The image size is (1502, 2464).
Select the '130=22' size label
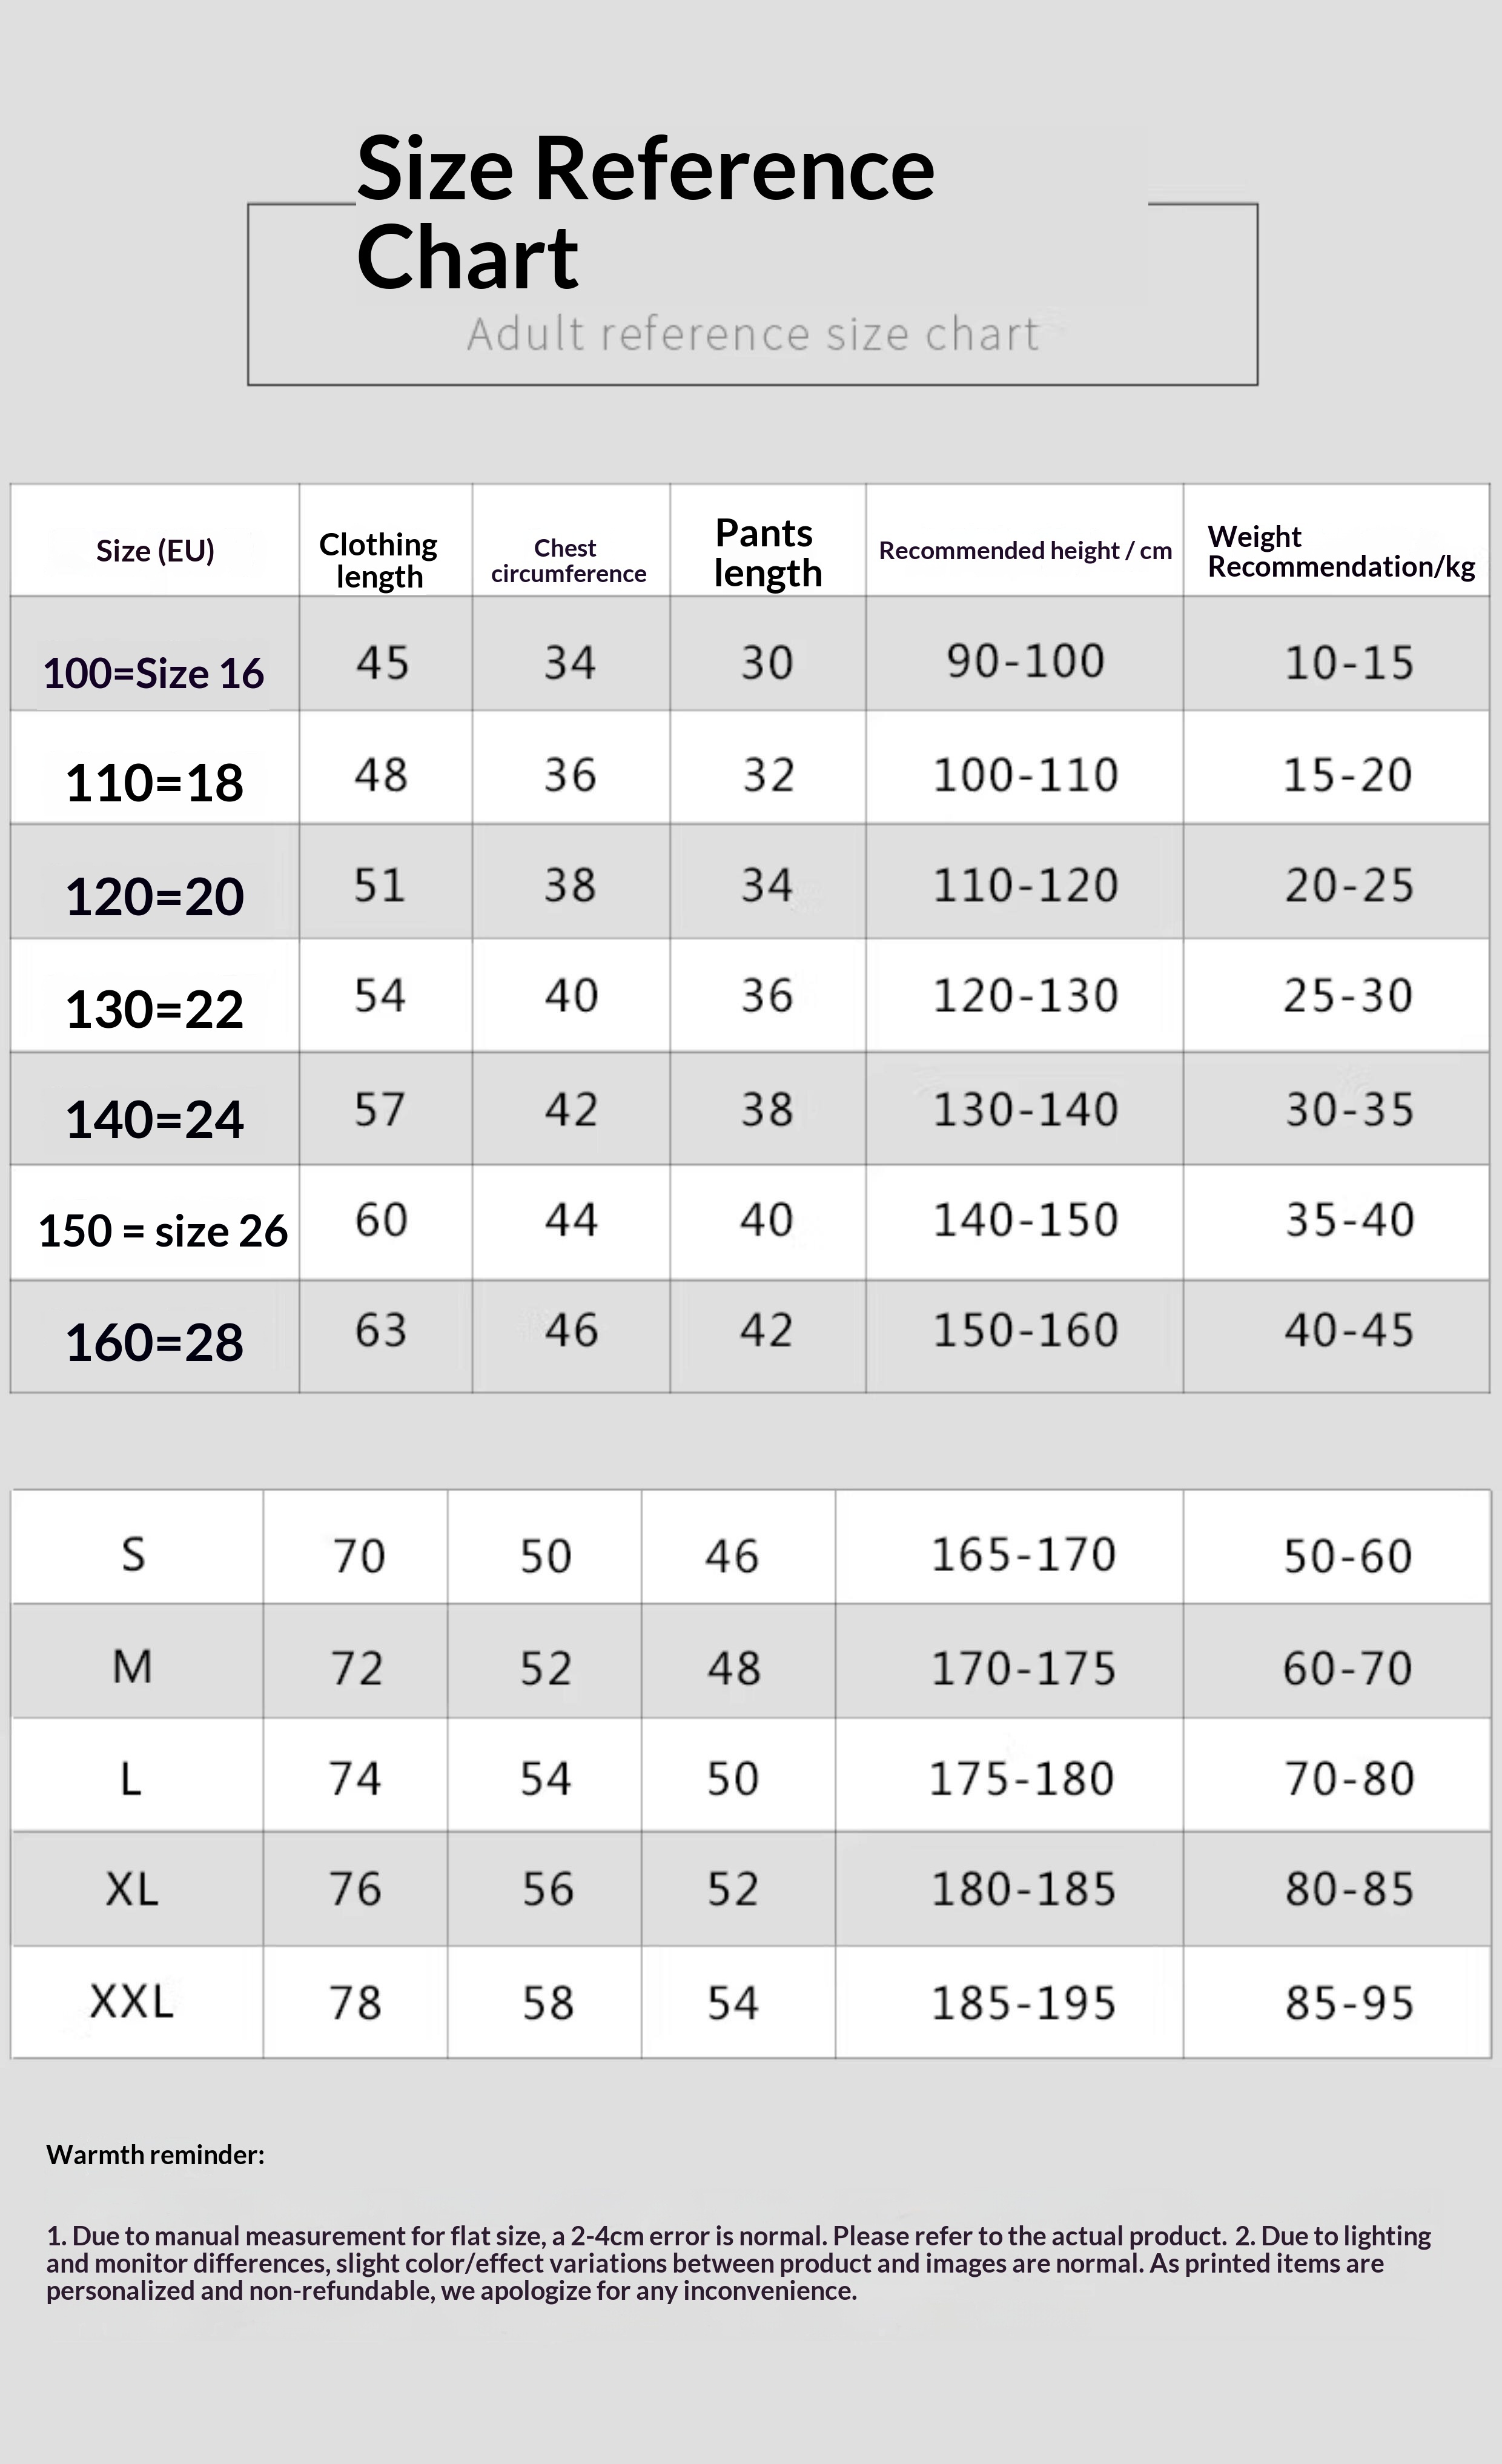tap(154, 1009)
